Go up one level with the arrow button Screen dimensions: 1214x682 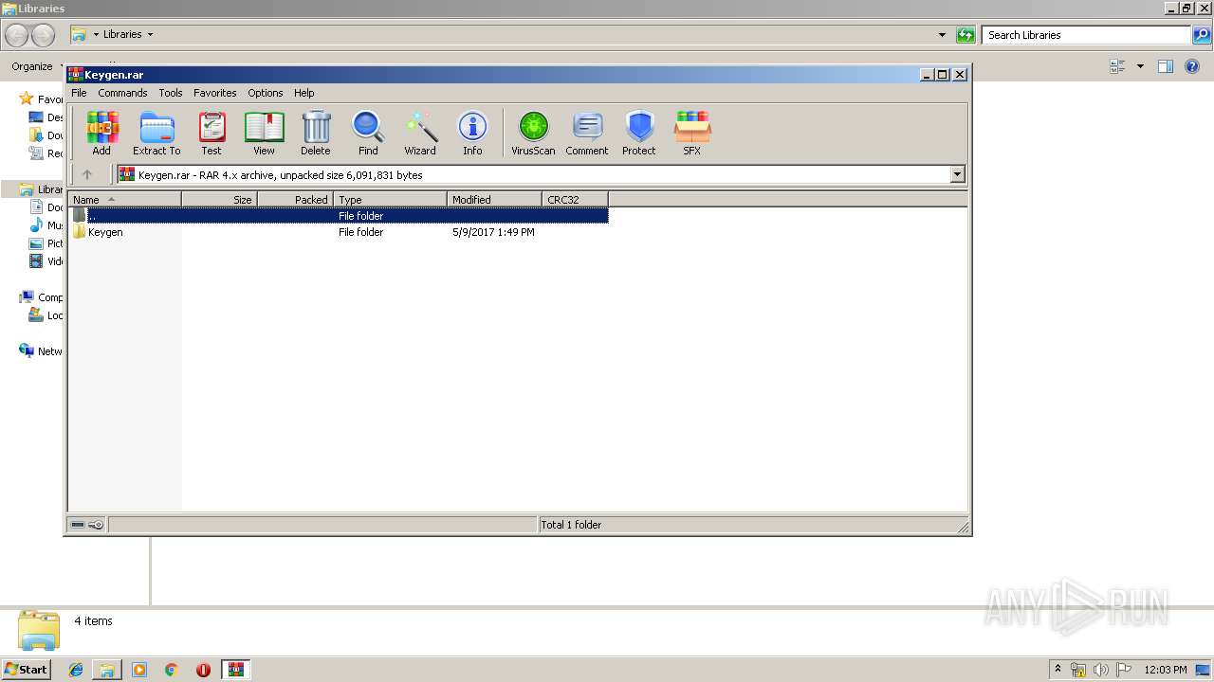tap(87, 174)
